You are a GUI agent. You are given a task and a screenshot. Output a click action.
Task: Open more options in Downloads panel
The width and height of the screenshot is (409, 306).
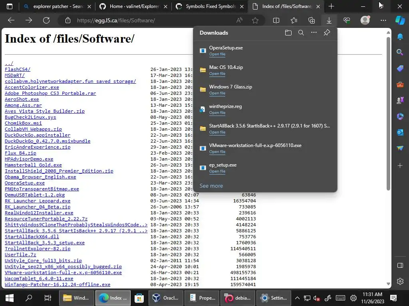[314, 33]
